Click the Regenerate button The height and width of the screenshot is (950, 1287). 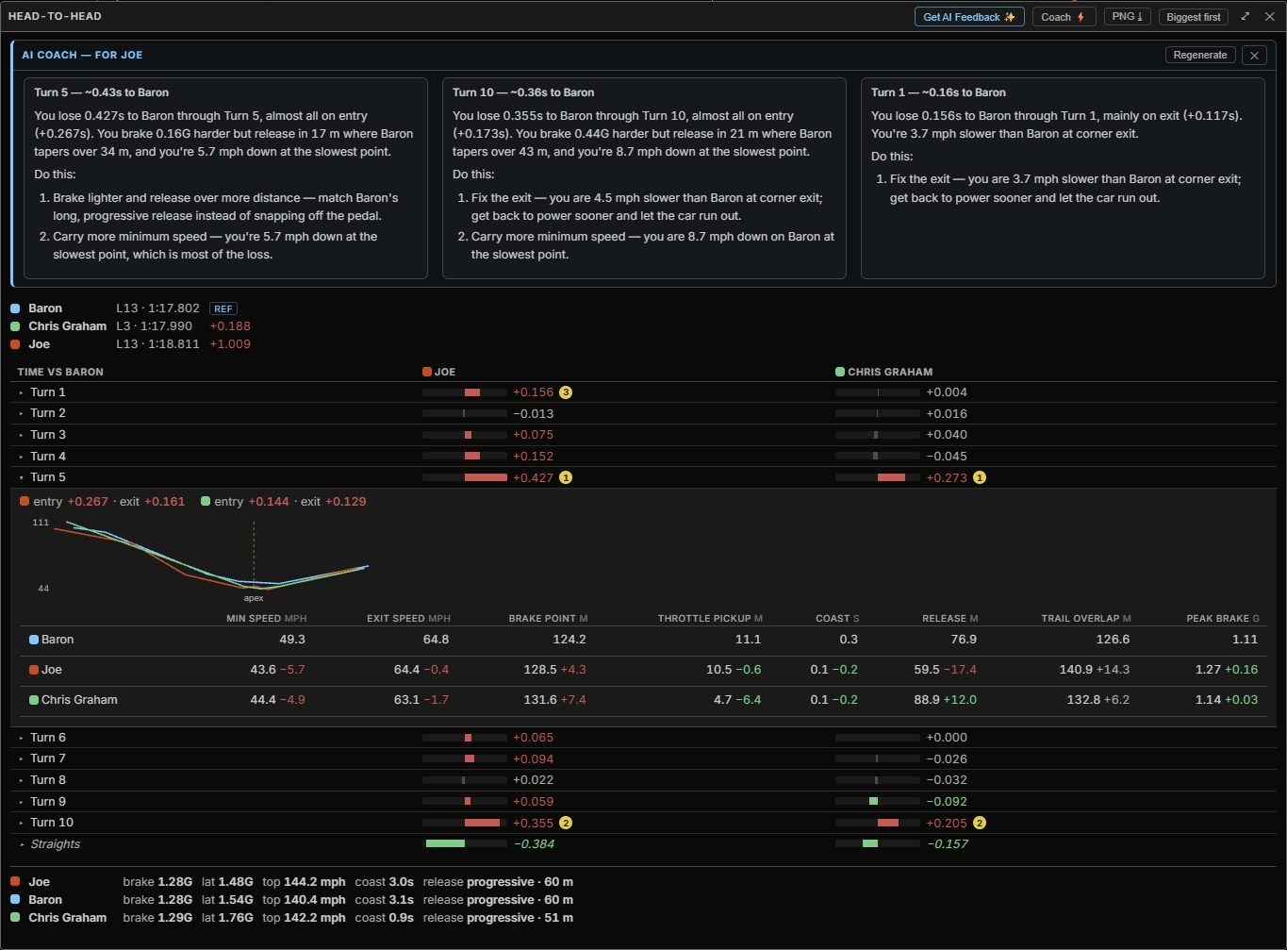click(1200, 55)
